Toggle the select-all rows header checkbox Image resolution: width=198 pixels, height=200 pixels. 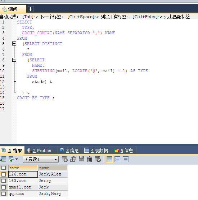click(4, 168)
